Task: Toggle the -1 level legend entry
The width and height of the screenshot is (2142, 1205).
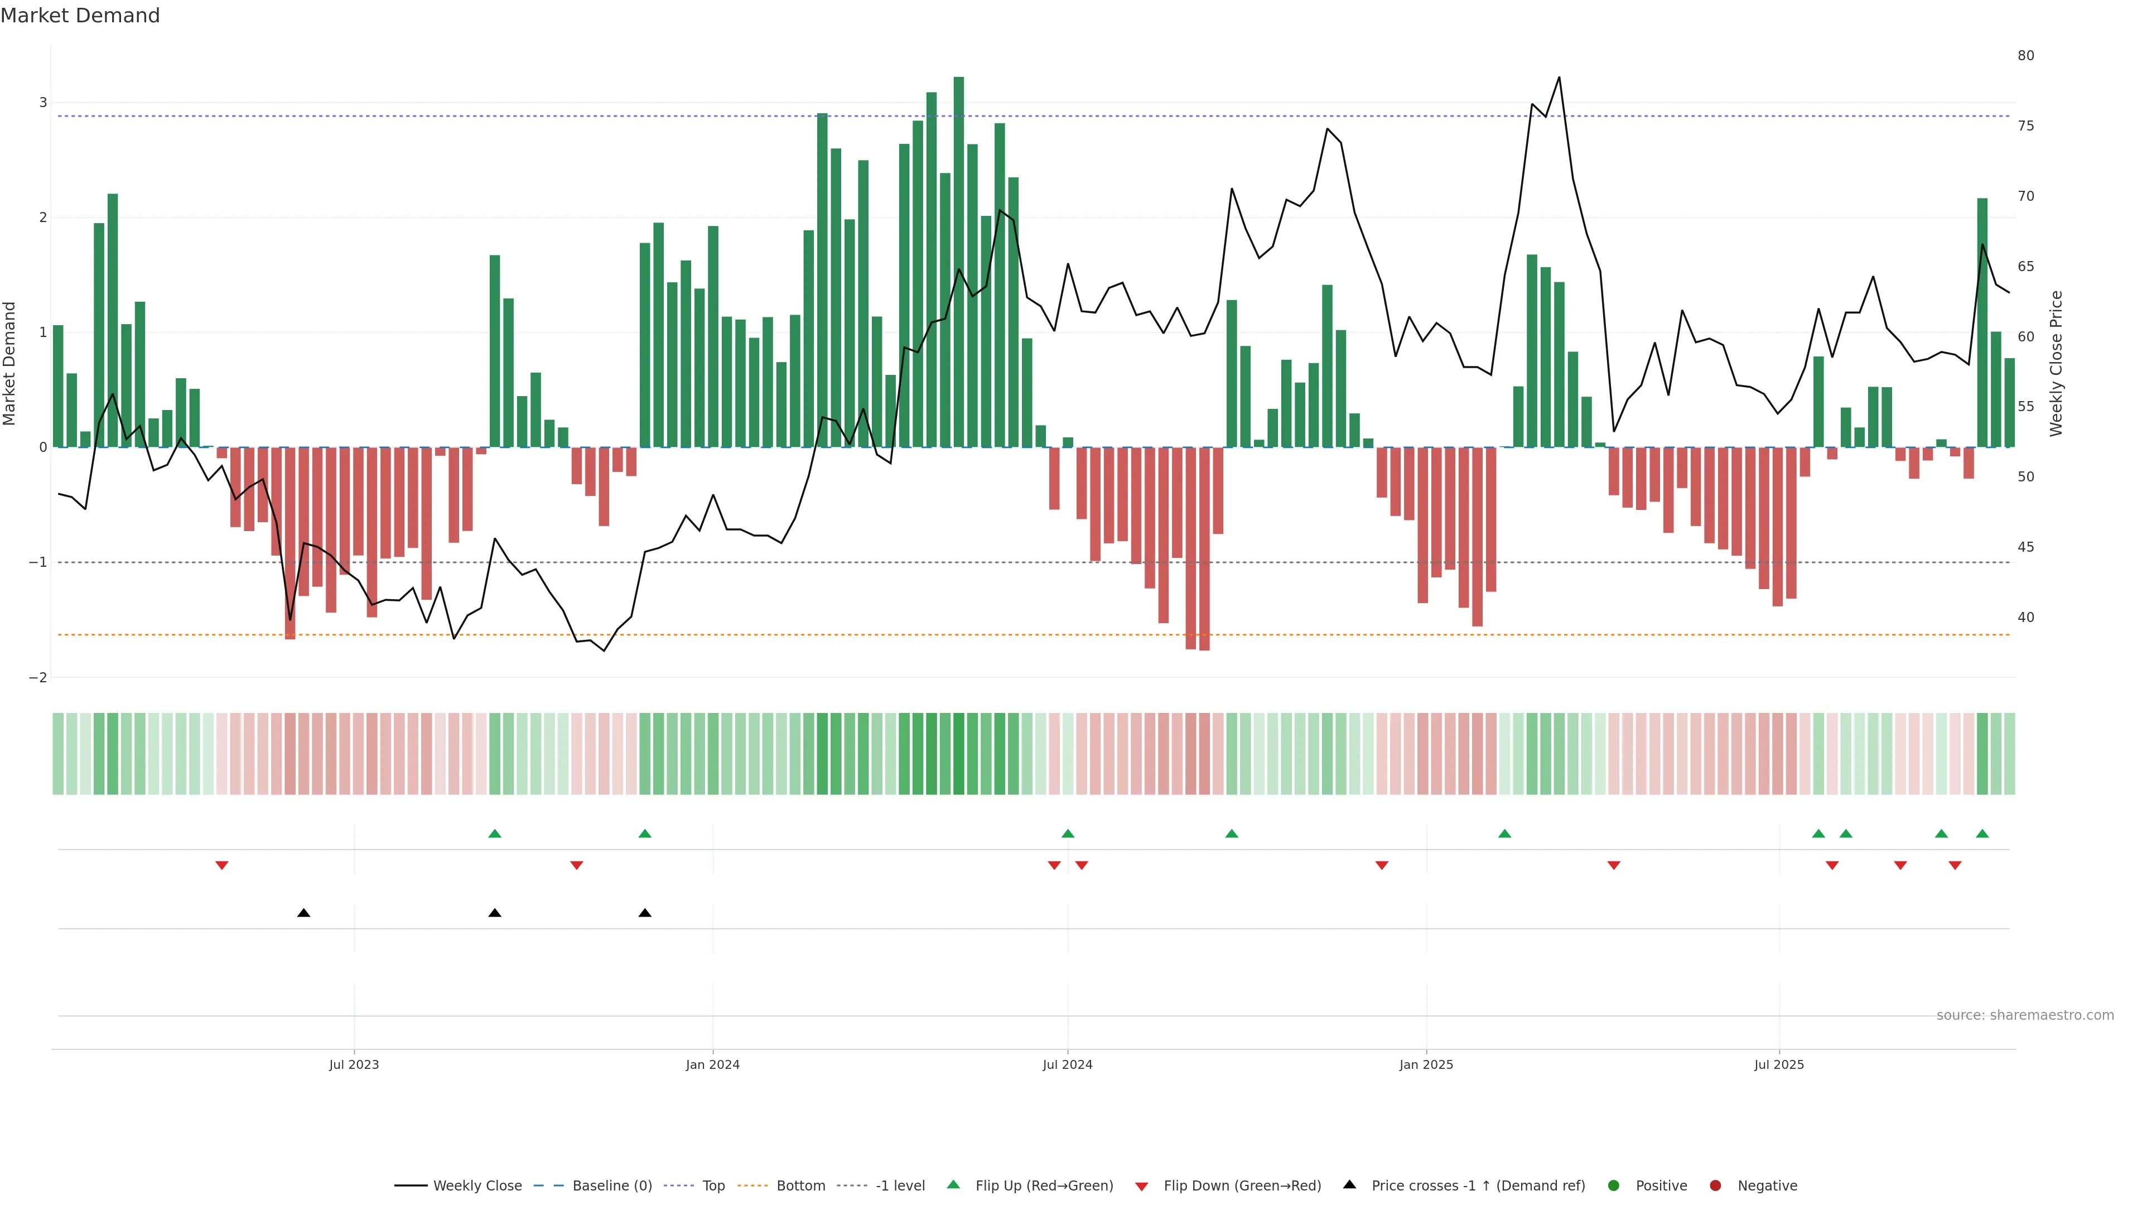Action: click(900, 1185)
